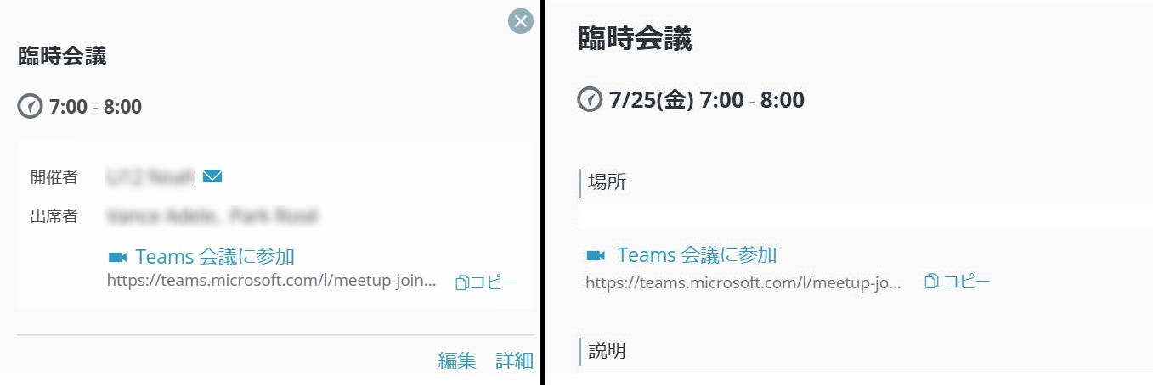Select the truncated URL ending in meetup-join...

click(273, 281)
